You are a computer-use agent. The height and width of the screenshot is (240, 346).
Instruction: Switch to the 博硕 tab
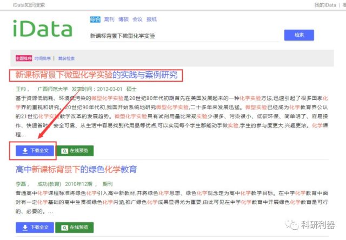click(x=123, y=19)
